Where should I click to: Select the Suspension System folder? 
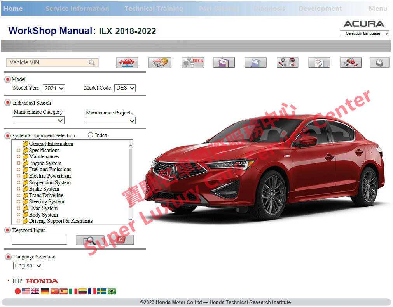point(47,182)
